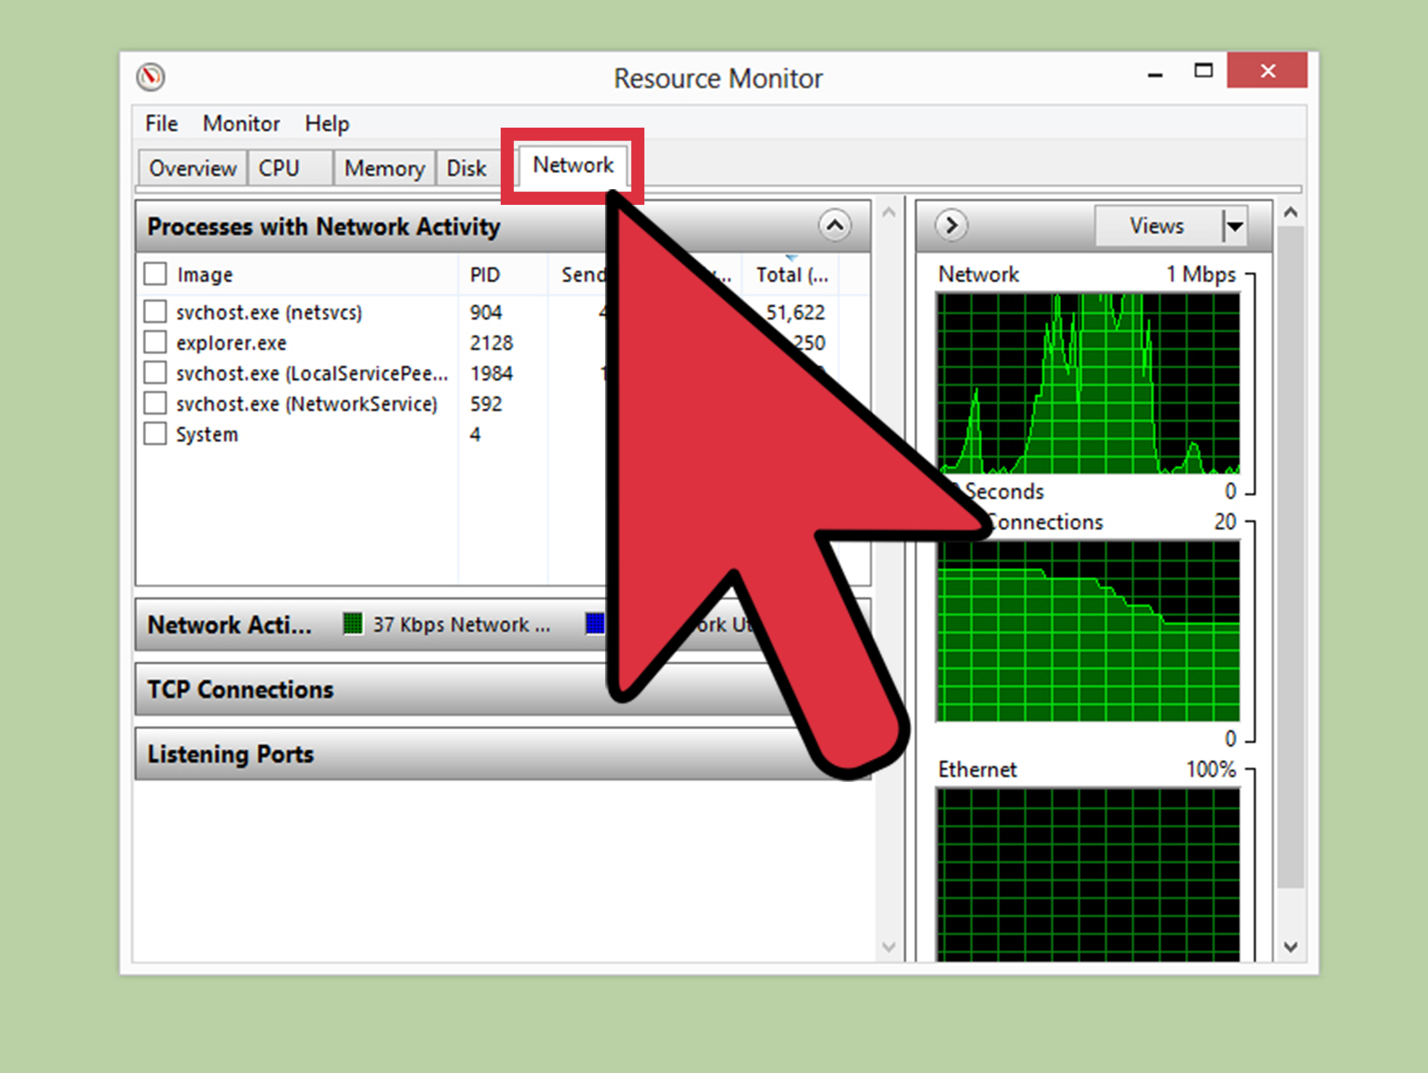The width and height of the screenshot is (1428, 1073).
Task: Sort by the Image column header
Action: pyautogui.click(x=205, y=274)
